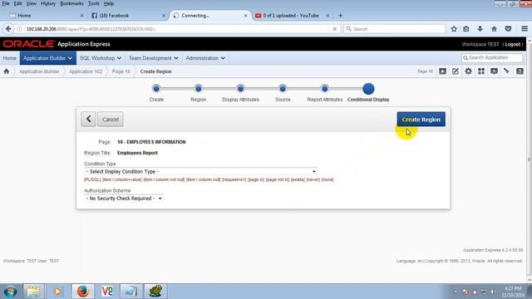Open the grid view icon

[481, 71]
